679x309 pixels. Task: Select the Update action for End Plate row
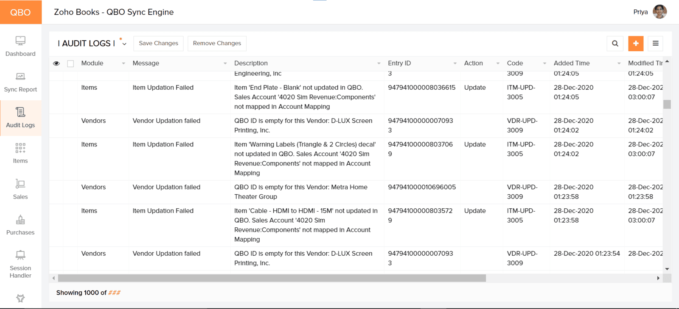point(475,88)
